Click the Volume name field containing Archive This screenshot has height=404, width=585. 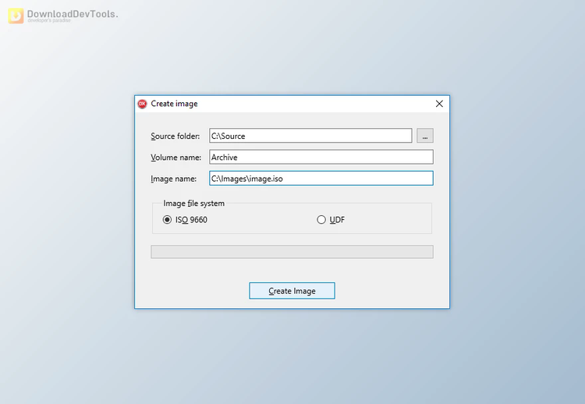321,157
